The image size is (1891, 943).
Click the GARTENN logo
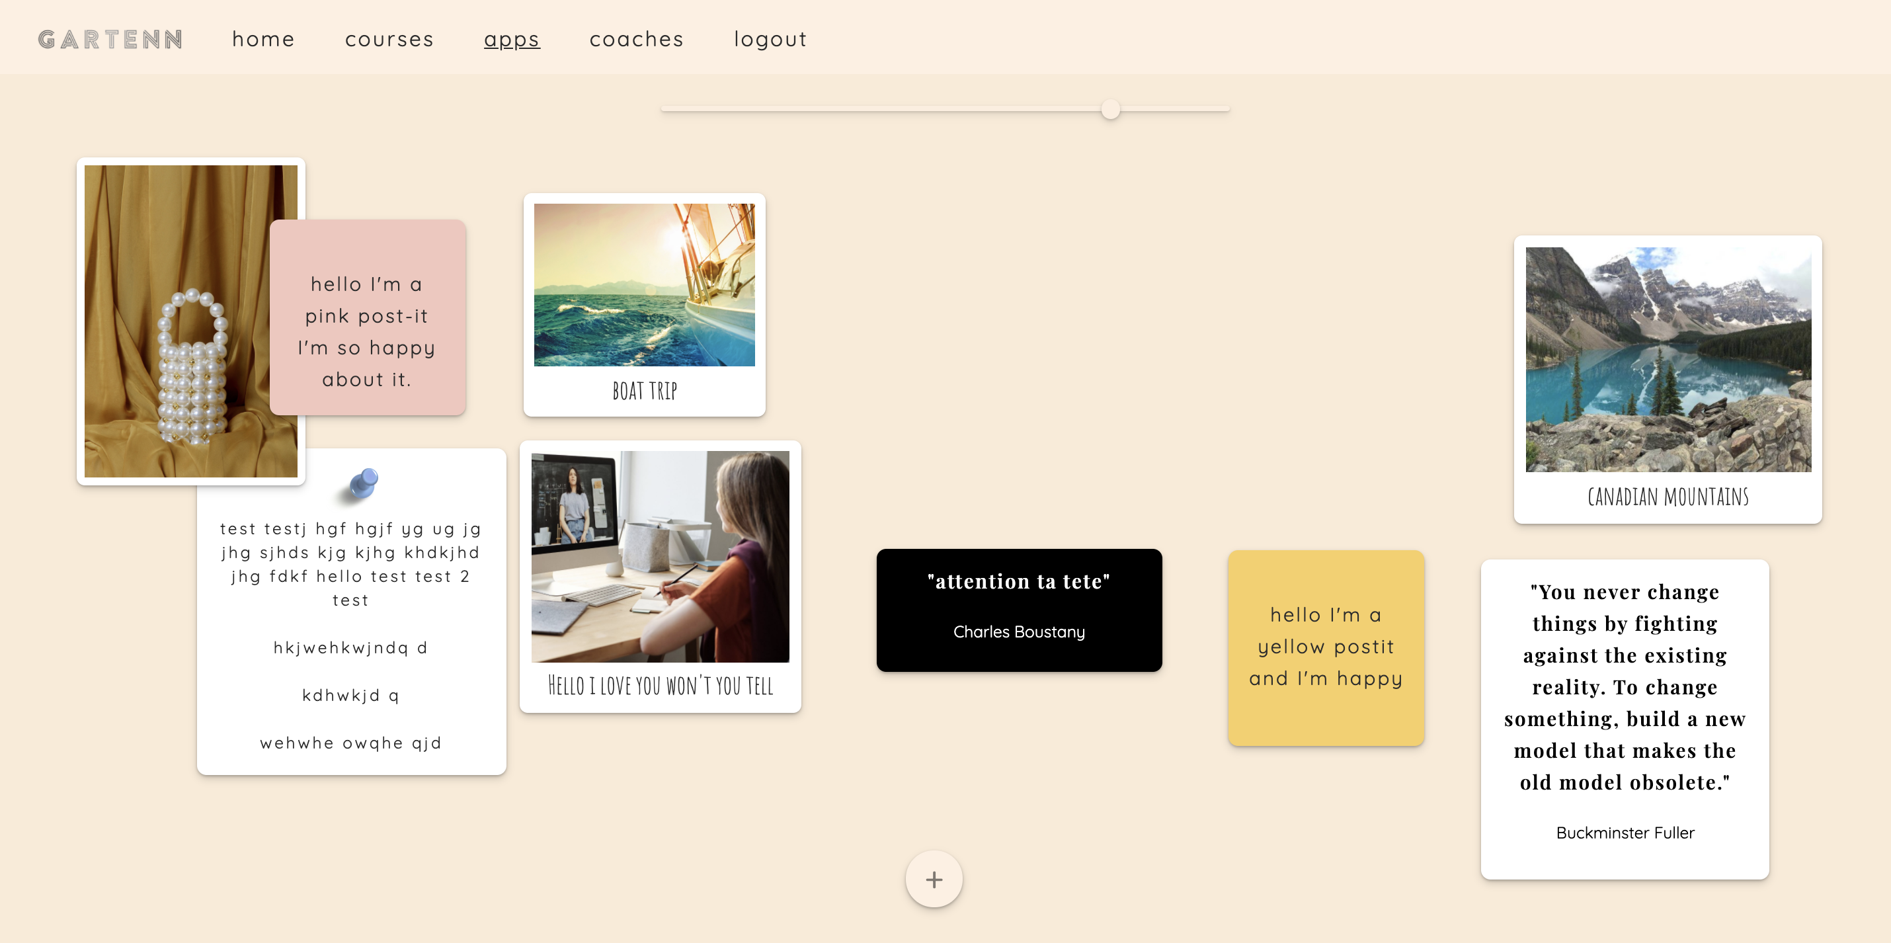110,39
